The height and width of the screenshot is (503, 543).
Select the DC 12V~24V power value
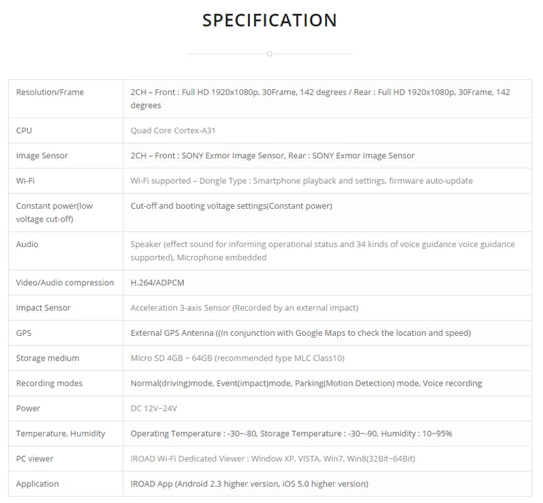154,409
